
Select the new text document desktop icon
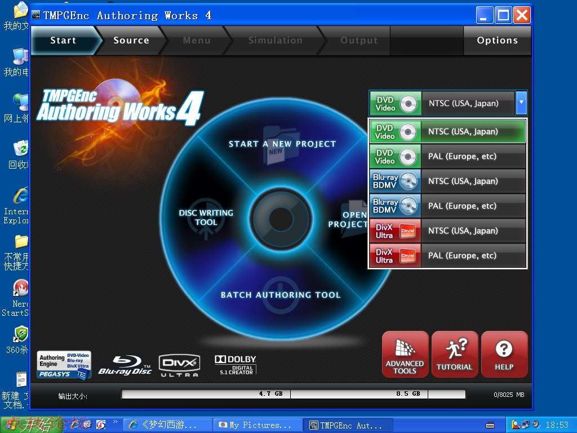pos(15,391)
